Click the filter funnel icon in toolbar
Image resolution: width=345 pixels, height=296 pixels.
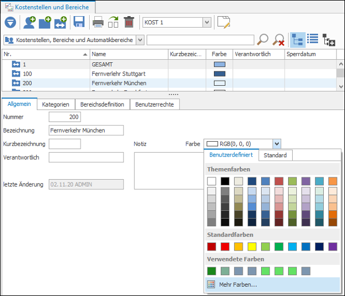(10, 22)
